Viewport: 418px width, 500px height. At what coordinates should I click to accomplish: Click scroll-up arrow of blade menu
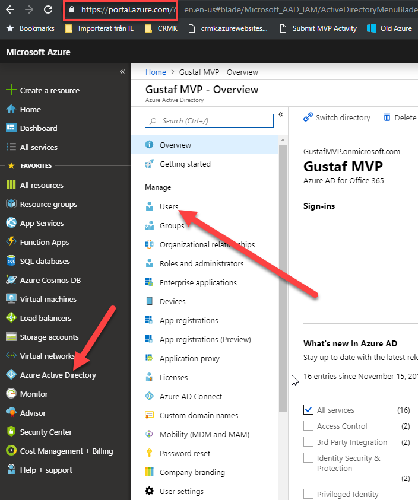point(283,140)
